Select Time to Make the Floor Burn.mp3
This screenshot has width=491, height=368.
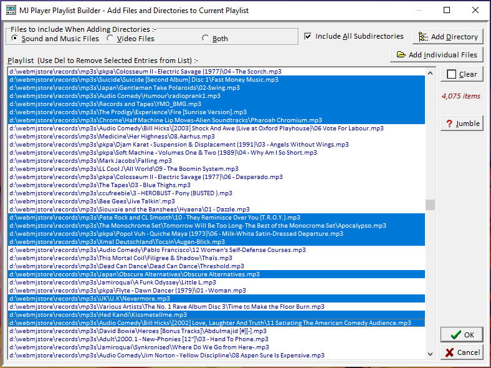pos(216,307)
